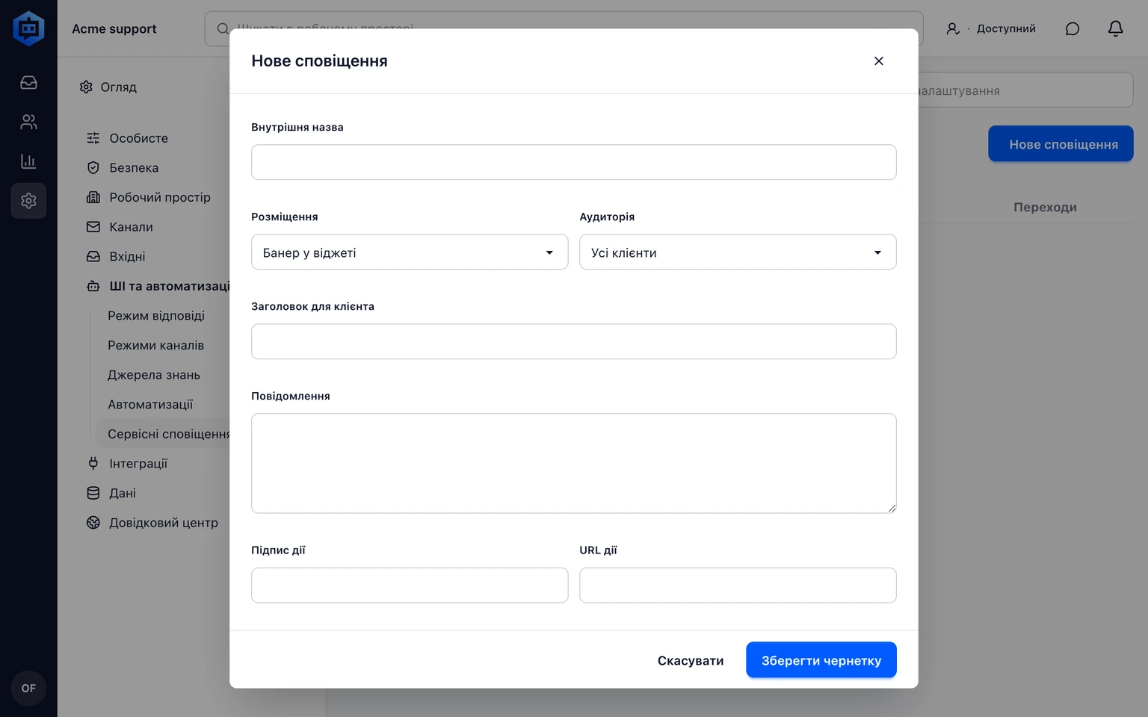Open Дані settings
The image size is (1148, 717).
(123, 493)
